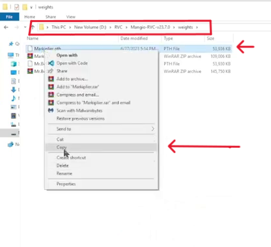Click the Share icon in context menu
The height and width of the screenshot is (247, 271).
point(51,71)
